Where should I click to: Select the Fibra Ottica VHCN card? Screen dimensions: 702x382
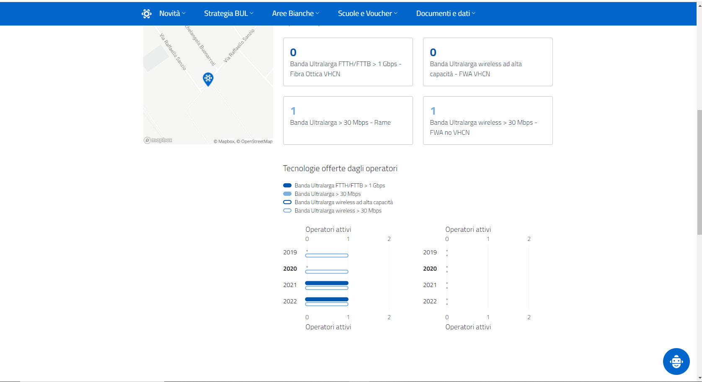(348, 62)
